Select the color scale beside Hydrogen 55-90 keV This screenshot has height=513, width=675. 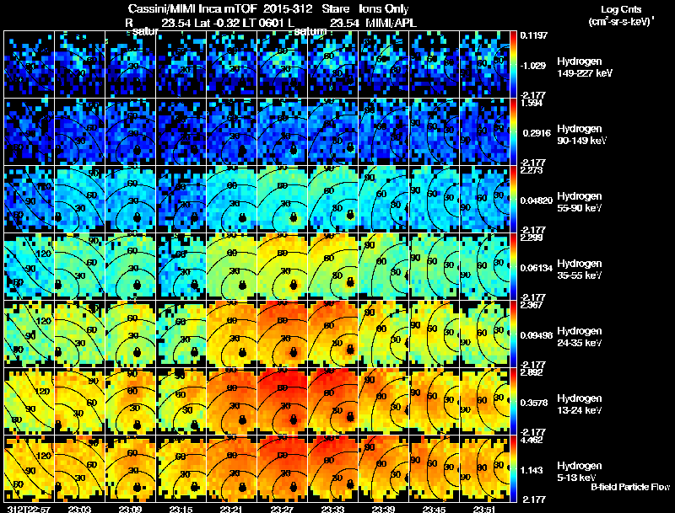(513, 199)
